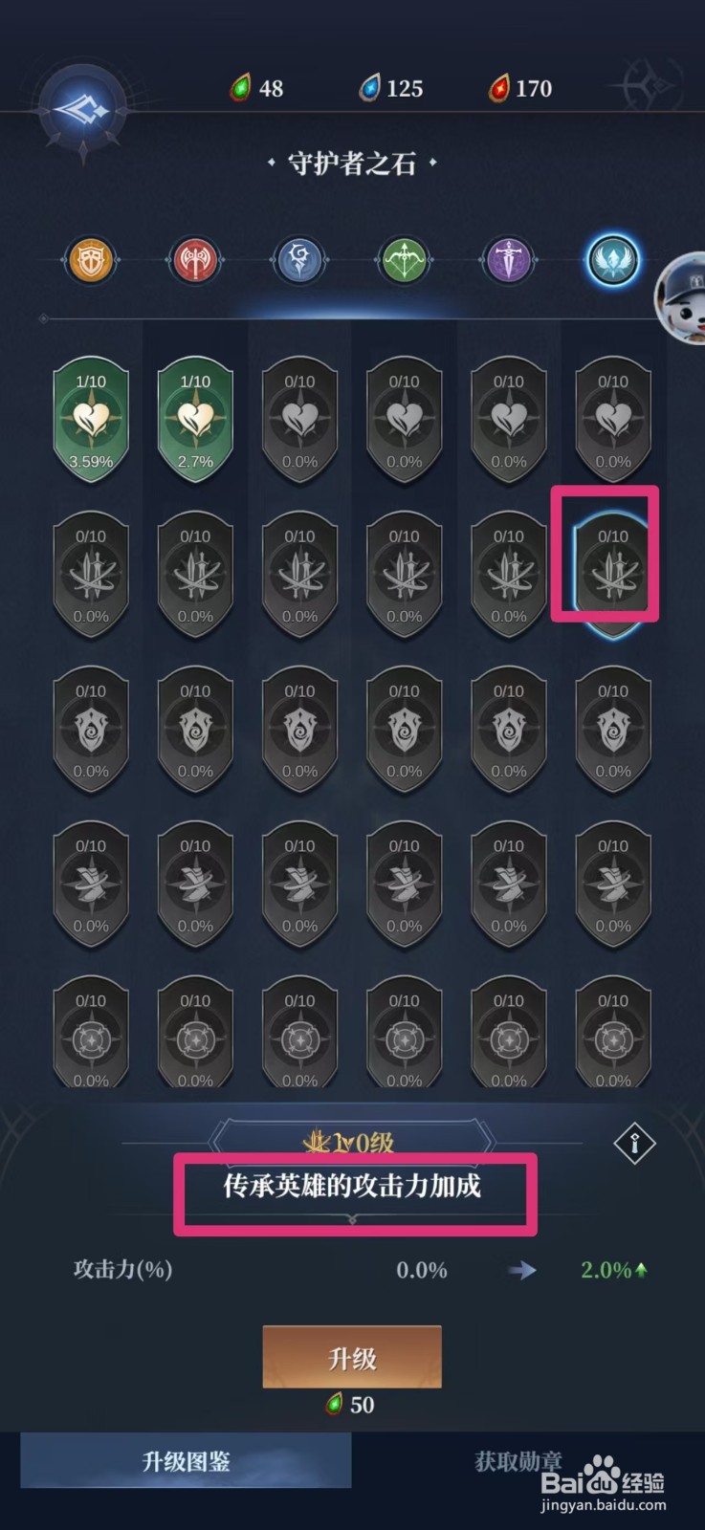Select the purple dagger class icon

(x=508, y=259)
